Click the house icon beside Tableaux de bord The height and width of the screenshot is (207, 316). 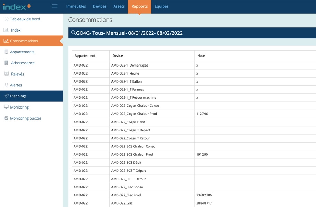pos(6,19)
